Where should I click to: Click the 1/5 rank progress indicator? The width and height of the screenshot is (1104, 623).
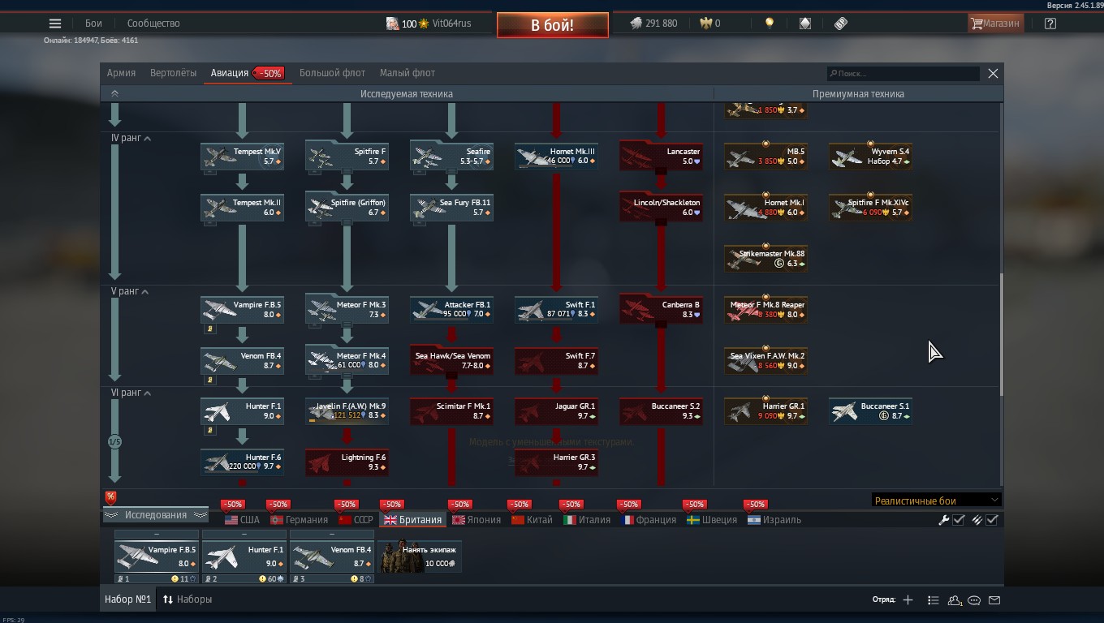click(x=114, y=442)
